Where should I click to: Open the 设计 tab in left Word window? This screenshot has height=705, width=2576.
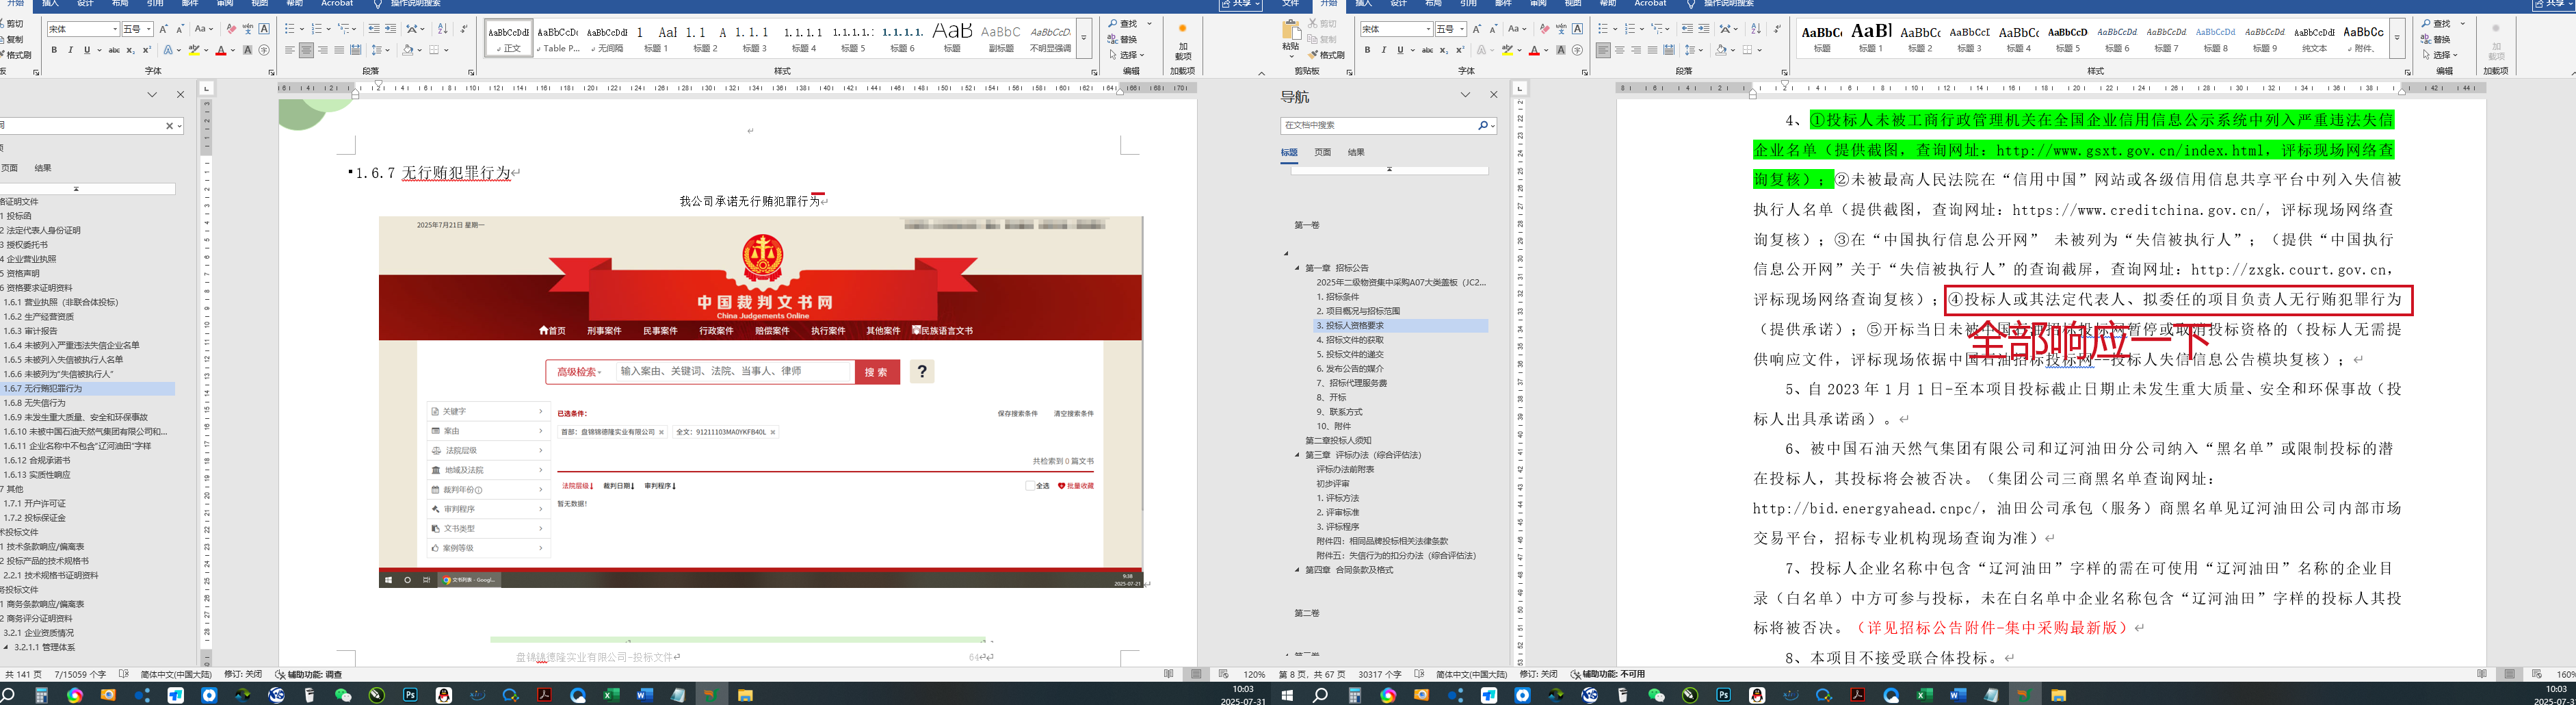coord(85,4)
